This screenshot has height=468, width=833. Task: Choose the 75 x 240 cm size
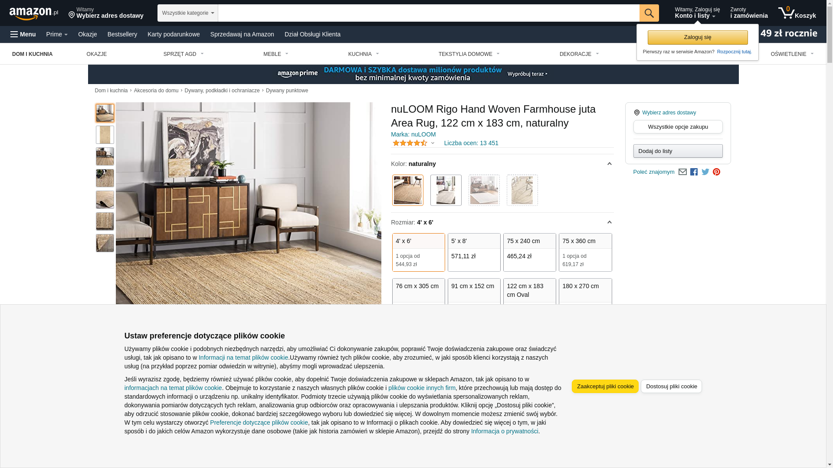(x=529, y=252)
